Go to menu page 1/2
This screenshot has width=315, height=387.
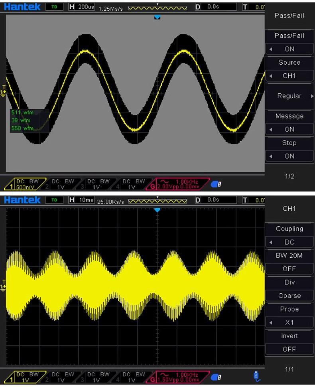point(289,176)
